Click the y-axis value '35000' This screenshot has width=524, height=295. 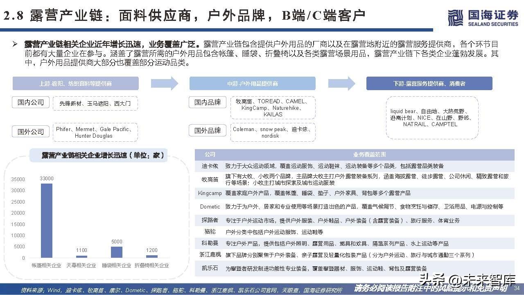(18, 179)
